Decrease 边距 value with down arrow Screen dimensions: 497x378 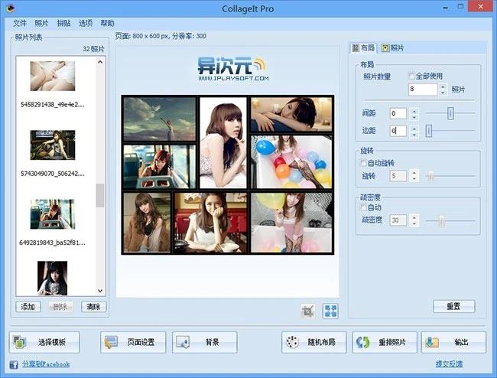coord(414,134)
